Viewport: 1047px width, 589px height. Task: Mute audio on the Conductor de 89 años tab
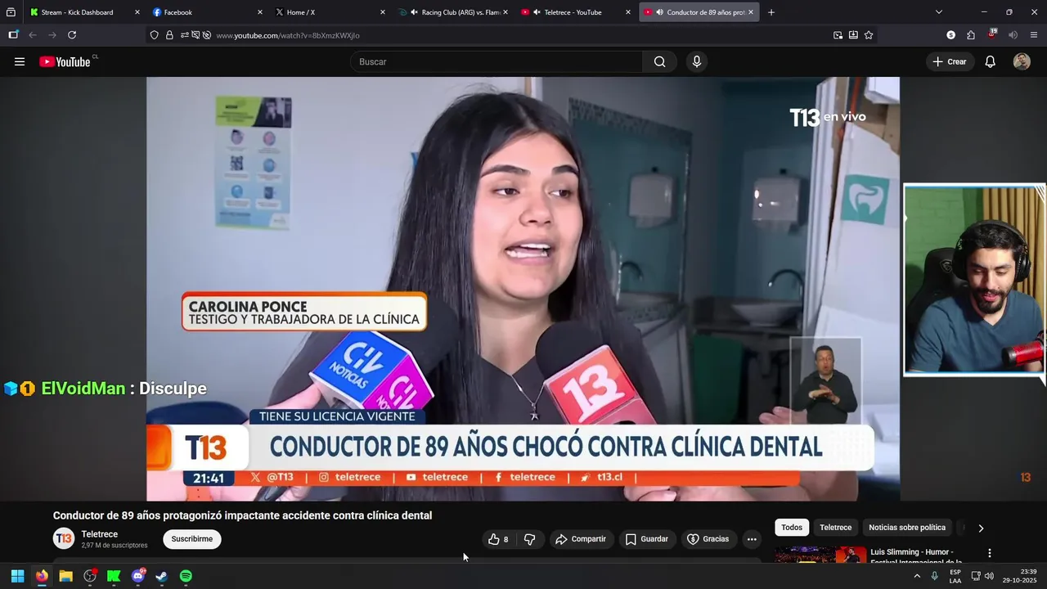pyautogui.click(x=659, y=12)
